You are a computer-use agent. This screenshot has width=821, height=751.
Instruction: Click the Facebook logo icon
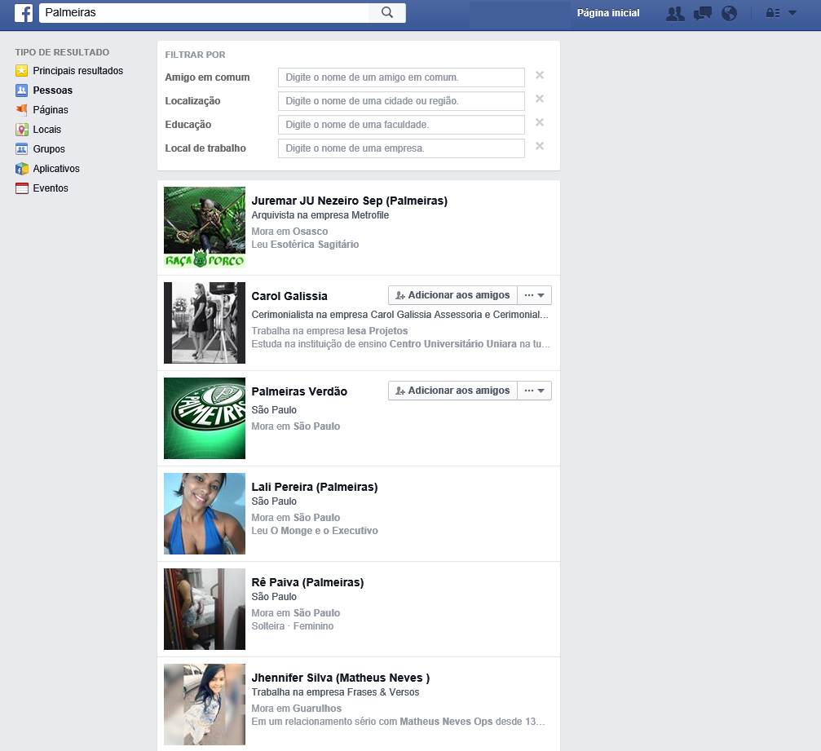[x=24, y=12]
